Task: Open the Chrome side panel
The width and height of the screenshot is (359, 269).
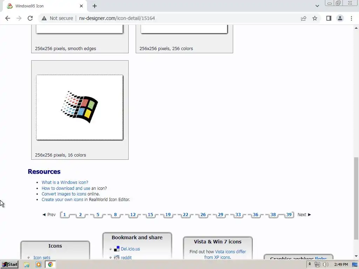Action: pos(329,18)
